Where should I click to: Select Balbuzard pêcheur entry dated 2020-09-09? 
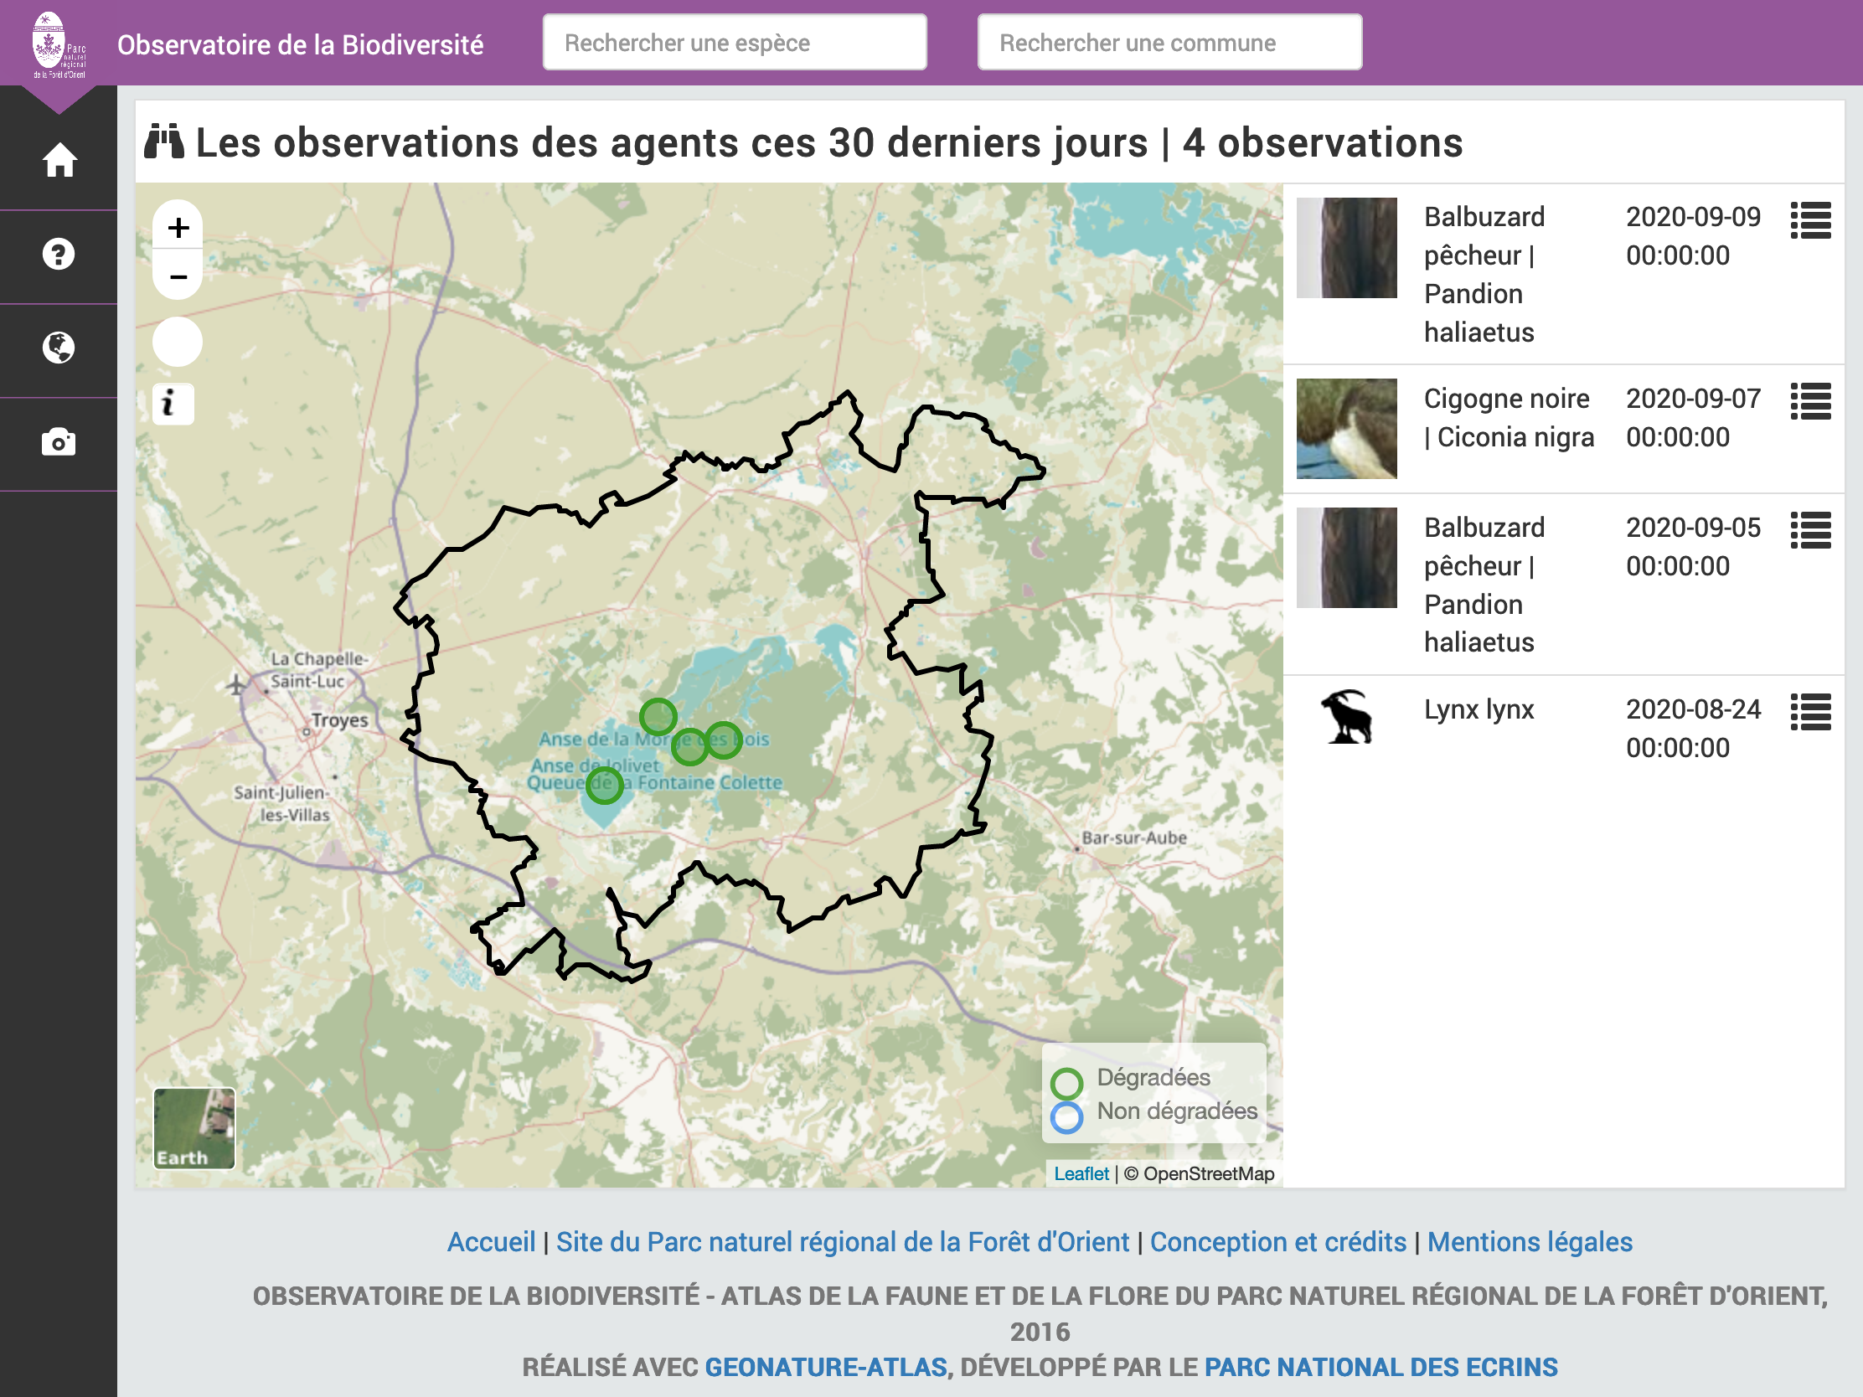pyautogui.click(x=1484, y=275)
